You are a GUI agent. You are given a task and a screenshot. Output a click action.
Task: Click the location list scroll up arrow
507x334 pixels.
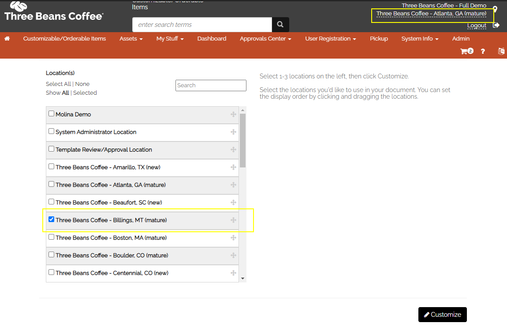coord(243,110)
